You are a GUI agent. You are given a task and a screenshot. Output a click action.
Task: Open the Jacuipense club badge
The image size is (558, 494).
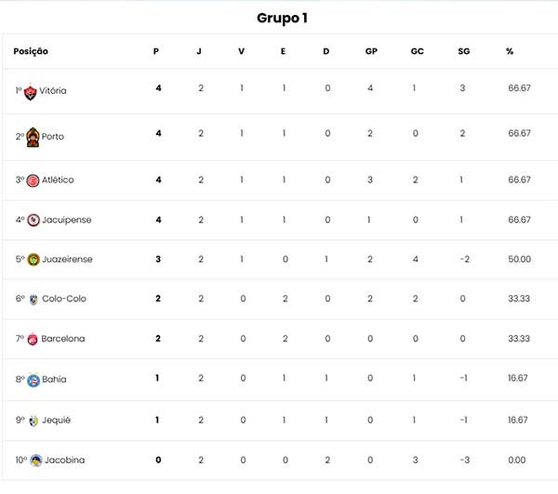coord(33,220)
